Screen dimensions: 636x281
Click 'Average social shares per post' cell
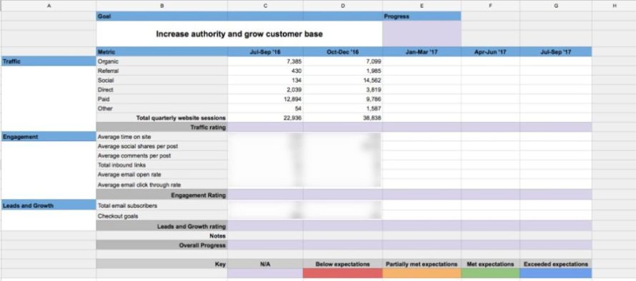(x=162, y=145)
